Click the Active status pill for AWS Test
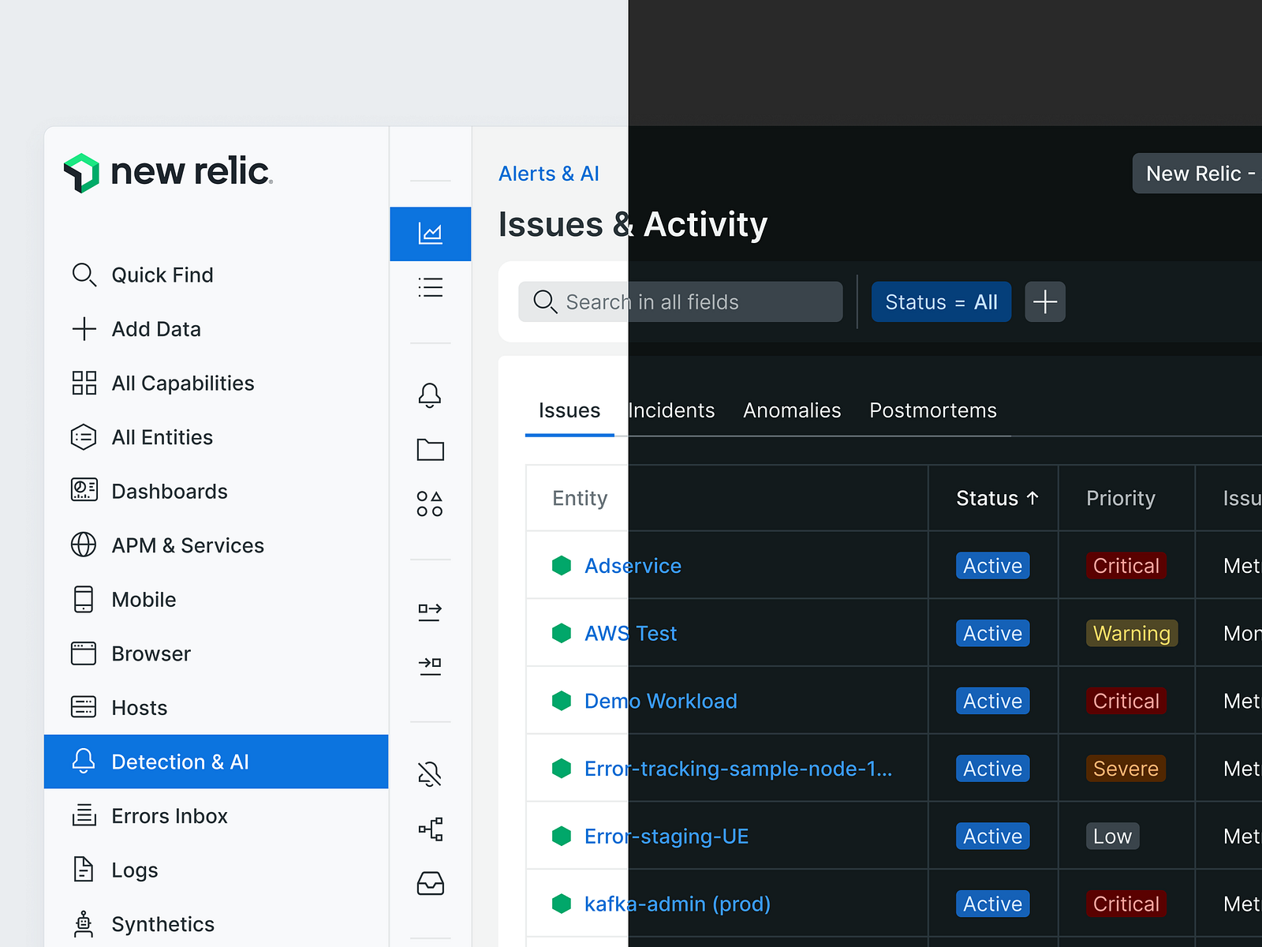Screen dimensions: 1262x947 [992, 633]
